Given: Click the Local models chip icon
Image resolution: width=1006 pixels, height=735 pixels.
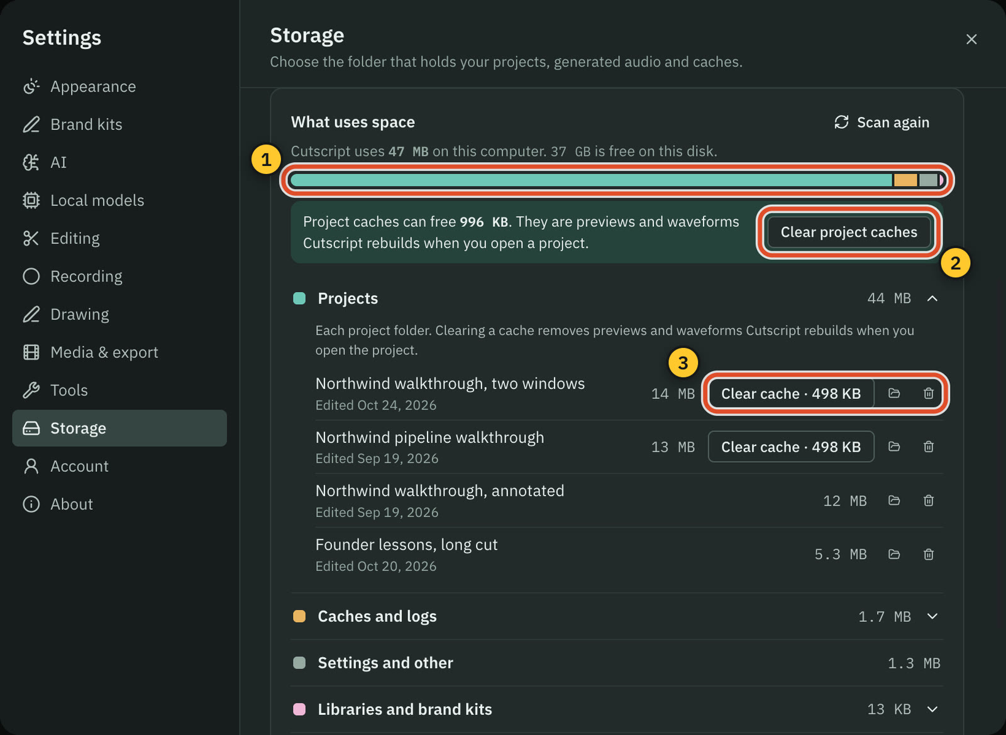Looking at the screenshot, I should 31,200.
